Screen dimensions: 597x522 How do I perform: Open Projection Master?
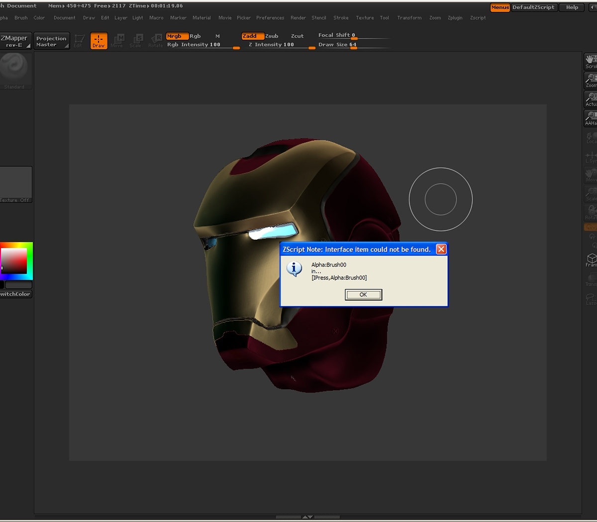click(x=51, y=41)
